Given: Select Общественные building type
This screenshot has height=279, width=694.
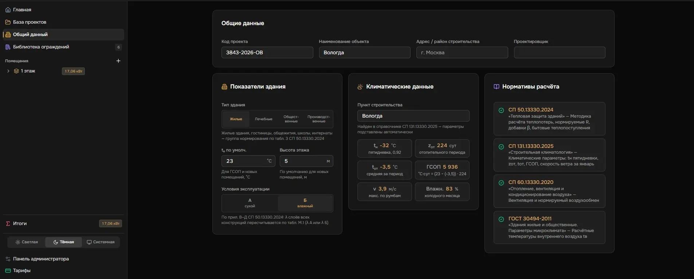Looking at the screenshot, I should (291, 119).
